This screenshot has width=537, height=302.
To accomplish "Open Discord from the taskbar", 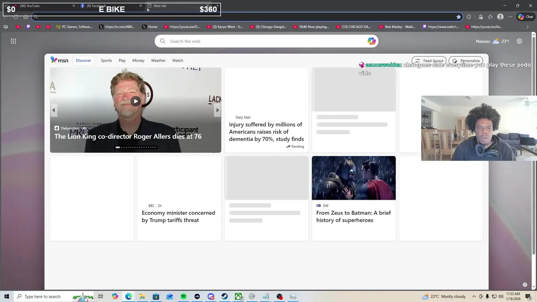I will tap(211, 297).
